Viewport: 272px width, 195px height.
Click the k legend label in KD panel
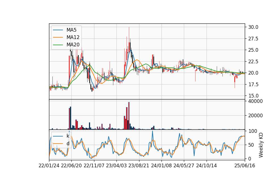(68, 136)
